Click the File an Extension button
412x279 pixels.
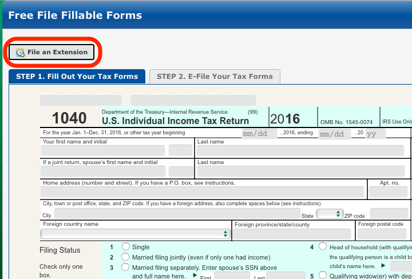51,52
